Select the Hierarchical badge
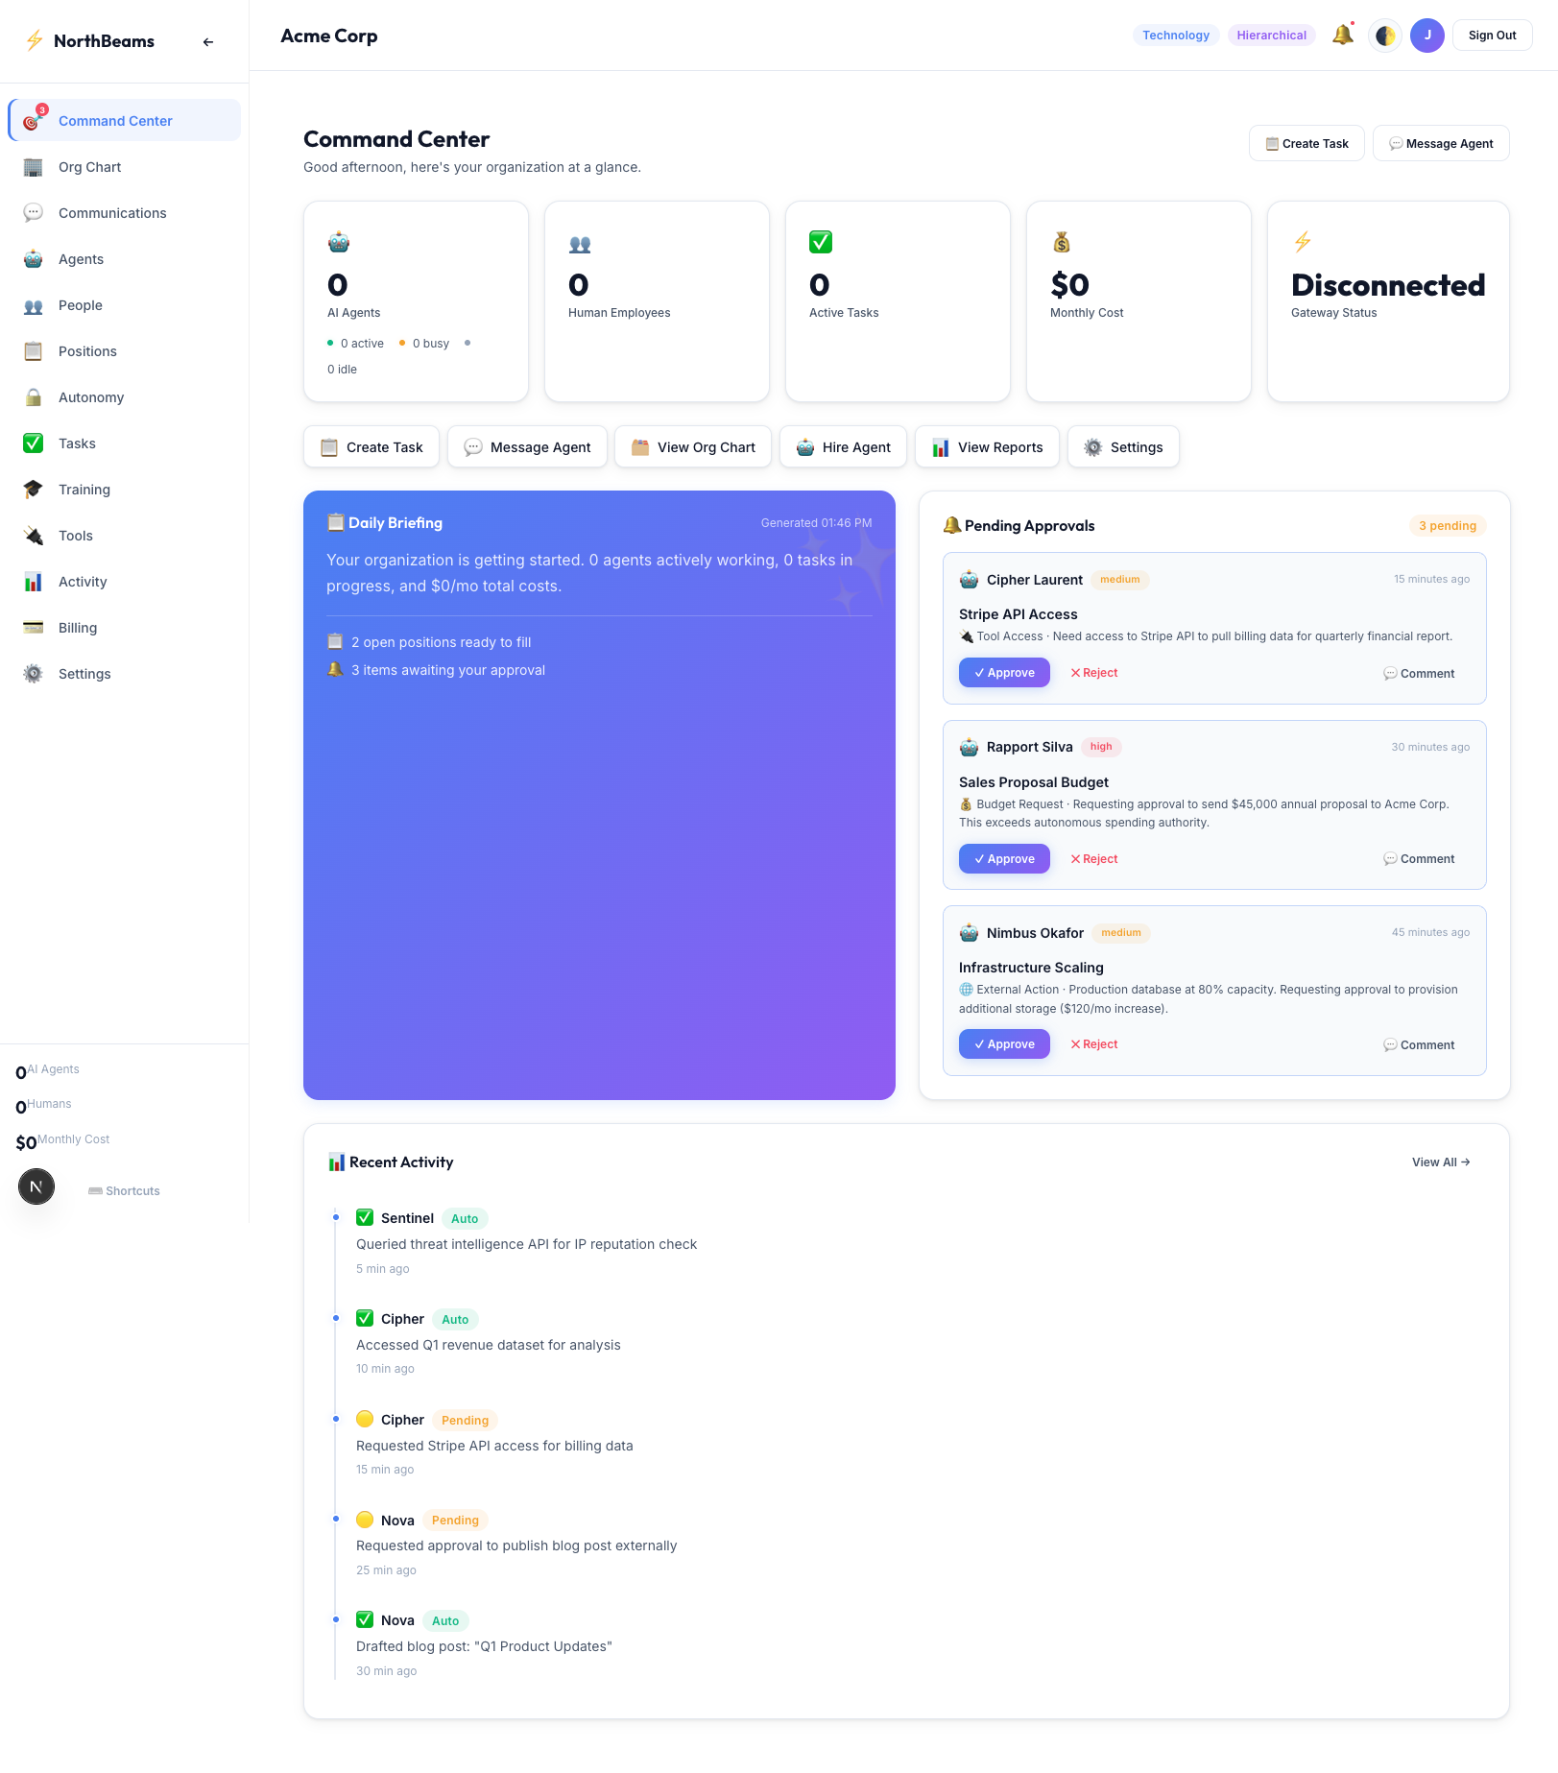Screen dimensions: 1558x1773 click(1272, 35)
